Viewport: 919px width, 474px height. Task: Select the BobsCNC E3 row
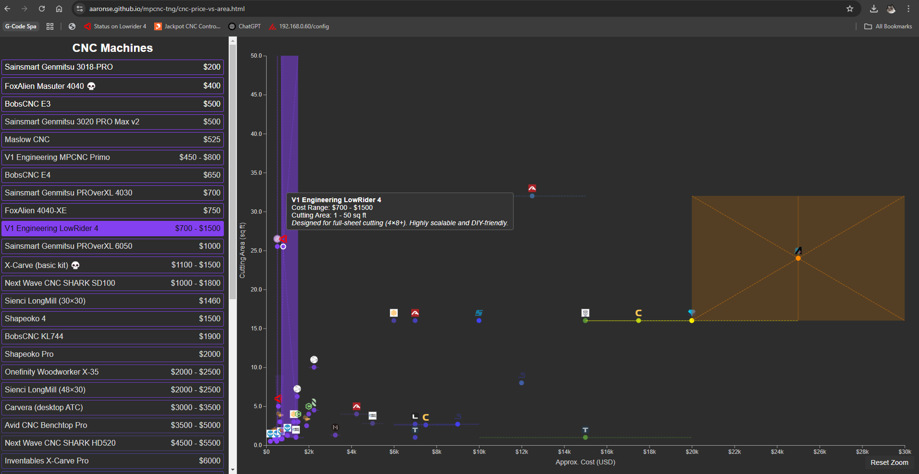[x=112, y=104]
